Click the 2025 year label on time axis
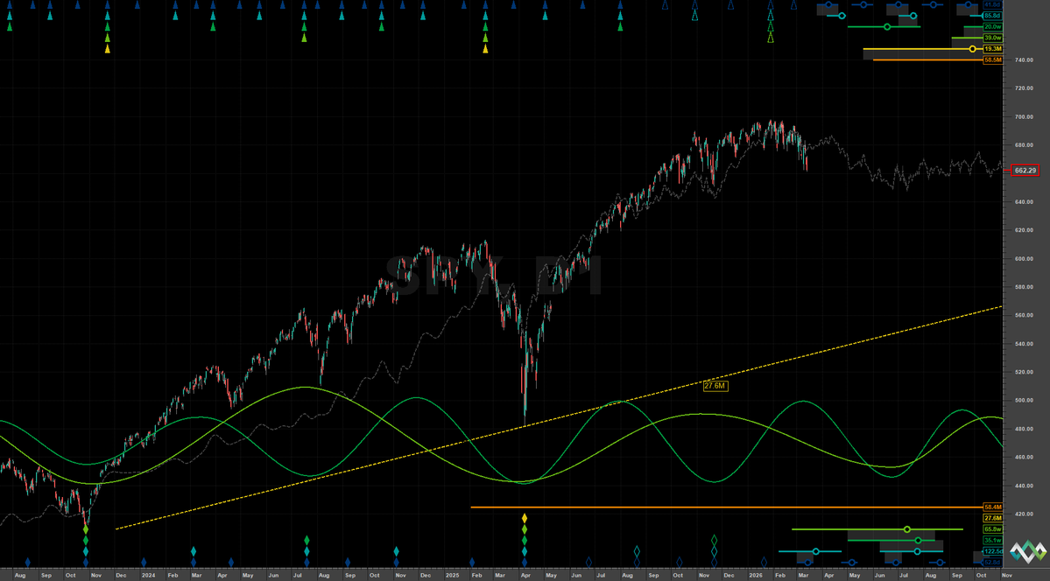Viewport: 1050px width, 581px height. click(x=452, y=575)
